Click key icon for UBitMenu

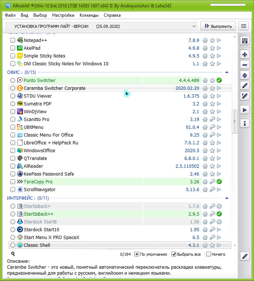pos(212,127)
